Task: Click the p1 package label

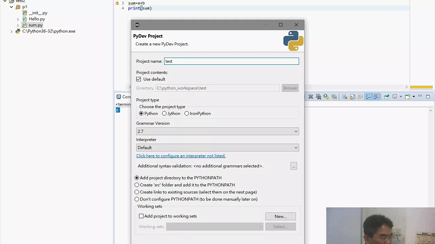Action: pyautogui.click(x=25, y=7)
